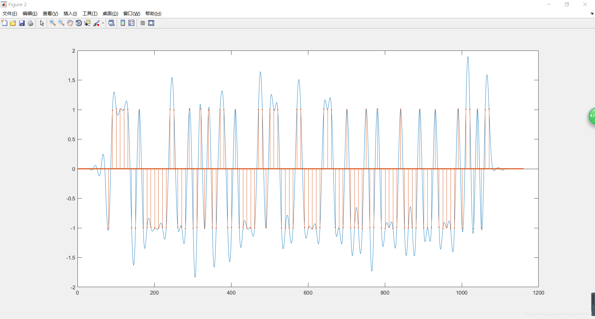Open the 桌面(D) menu

click(x=110, y=14)
